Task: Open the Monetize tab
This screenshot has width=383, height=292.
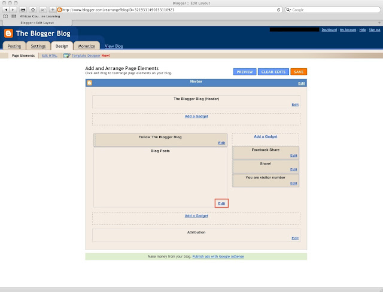Action: pyautogui.click(x=86, y=46)
